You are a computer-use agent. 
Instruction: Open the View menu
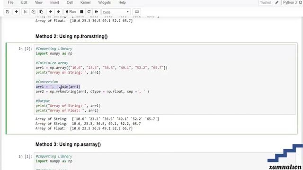click(39, 2)
